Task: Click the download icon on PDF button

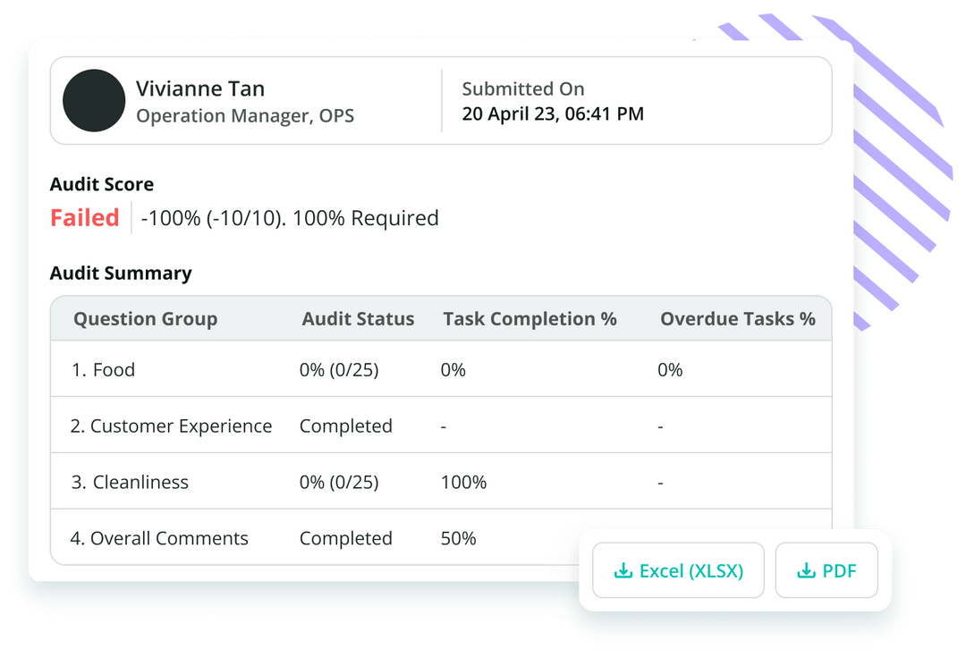Action: coord(804,569)
